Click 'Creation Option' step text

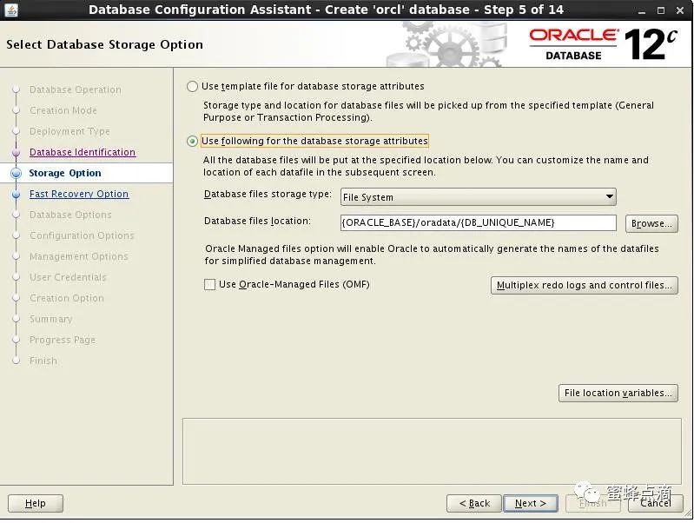67,298
